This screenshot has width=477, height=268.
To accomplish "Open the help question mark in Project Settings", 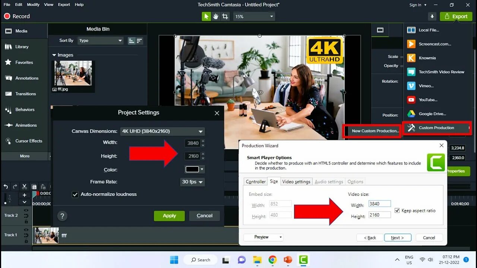I will [x=62, y=216].
